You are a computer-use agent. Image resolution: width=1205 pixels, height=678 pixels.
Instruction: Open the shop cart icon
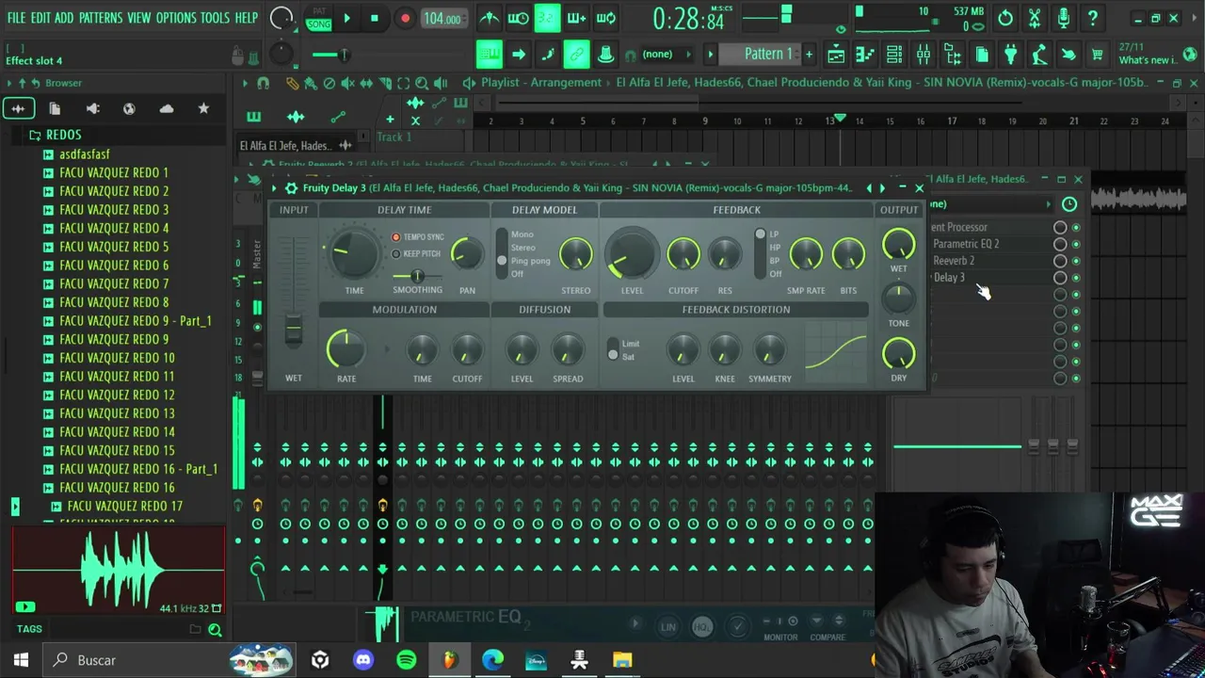point(1097,55)
